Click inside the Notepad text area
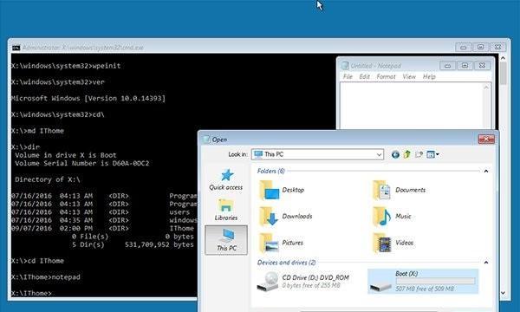The width and height of the screenshot is (520, 312). [x=411, y=106]
